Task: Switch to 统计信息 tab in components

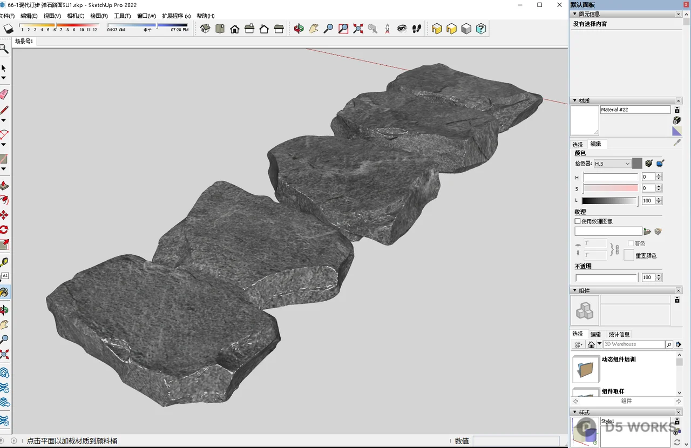Action: pos(619,335)
